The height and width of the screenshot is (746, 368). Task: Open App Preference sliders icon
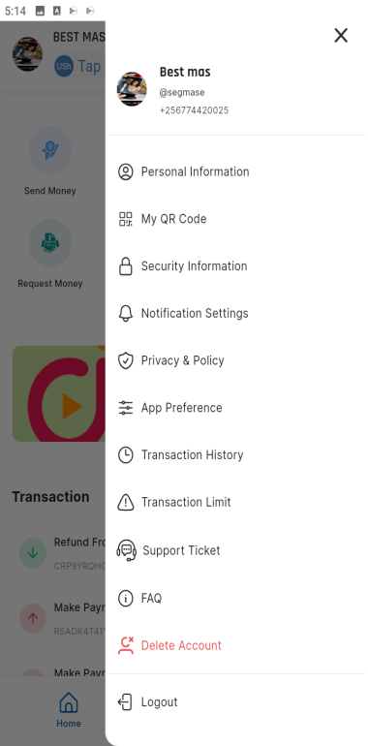coord(126,408)
